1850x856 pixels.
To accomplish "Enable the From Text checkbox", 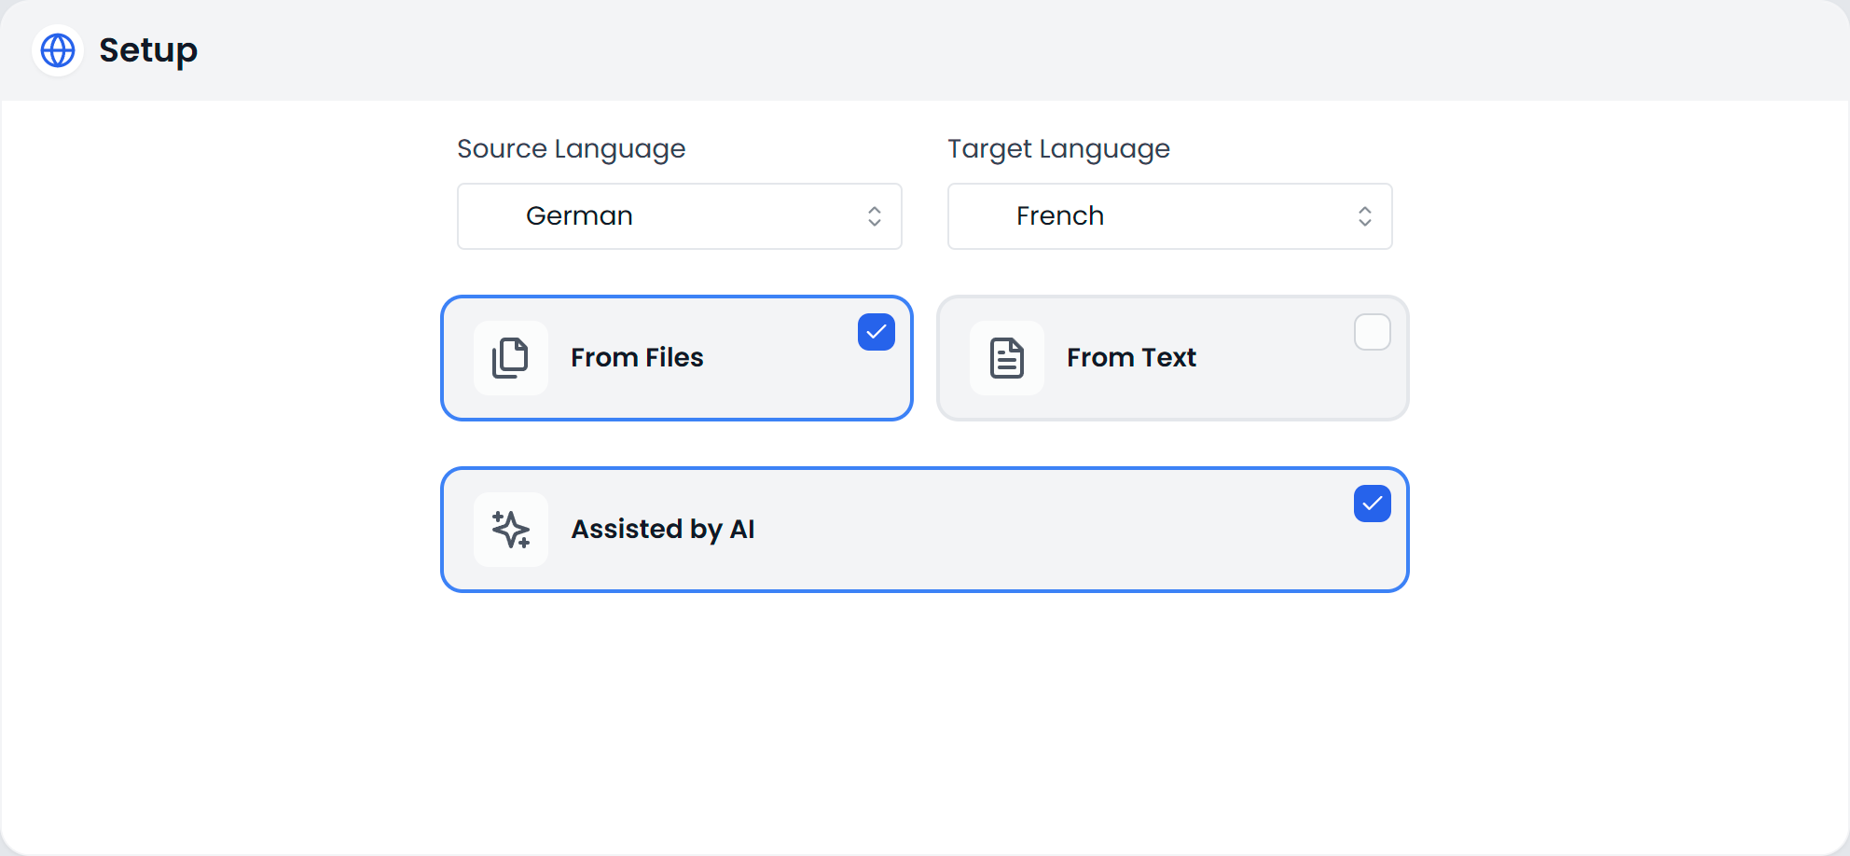I will (x=1372, y=332).
